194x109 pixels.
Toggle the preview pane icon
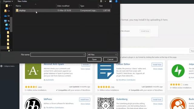(x=111, y=1)
